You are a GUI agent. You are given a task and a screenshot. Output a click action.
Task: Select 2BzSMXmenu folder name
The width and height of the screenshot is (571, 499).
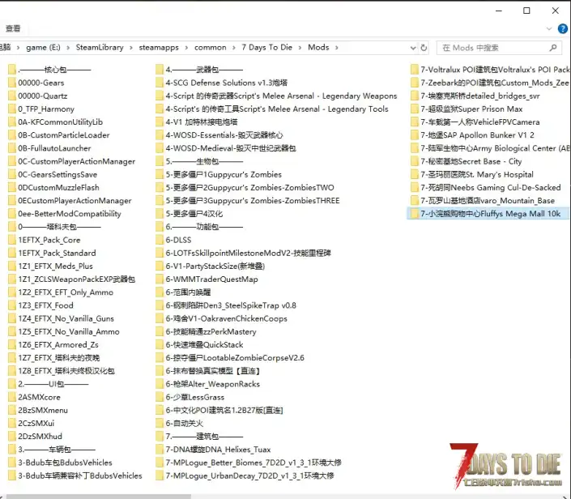[43, 410]
